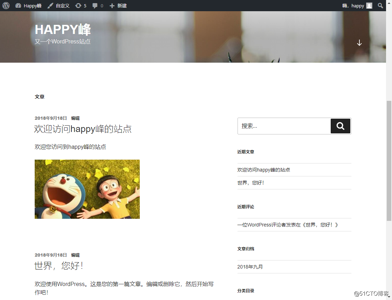Open 欢迎访问happy峰的站点 in recent posts sidebar
The image size is (392, 300).
pos(263,170)
